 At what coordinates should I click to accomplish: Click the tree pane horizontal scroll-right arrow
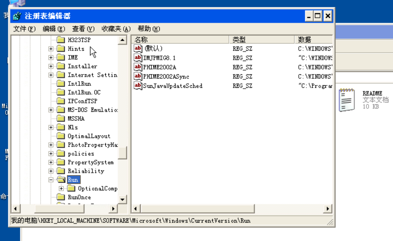113,209
